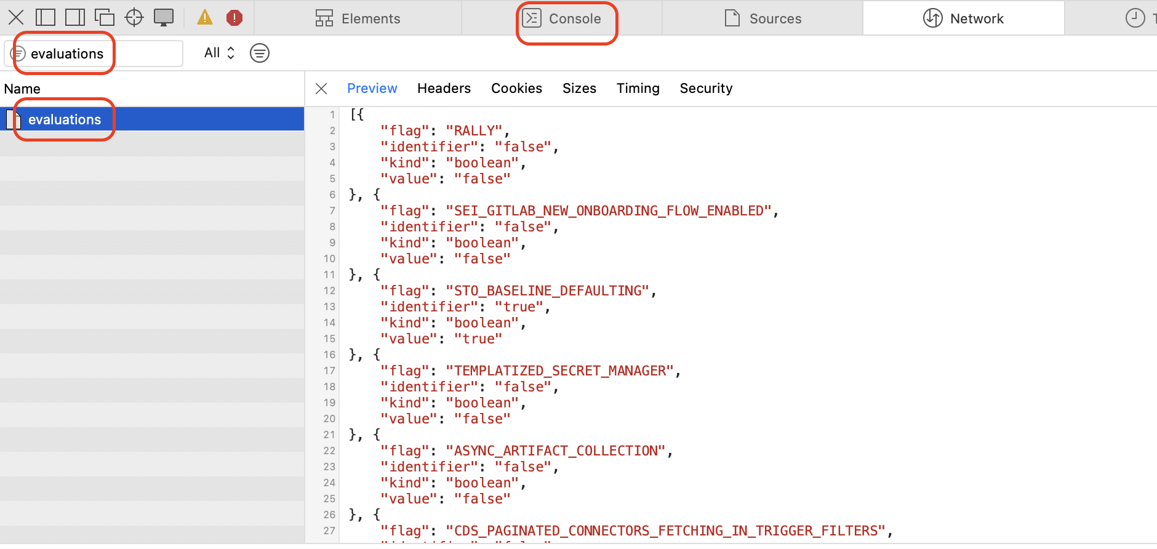
Task: Close the Web Inspector panel
Action: click(x=16, y=17)
